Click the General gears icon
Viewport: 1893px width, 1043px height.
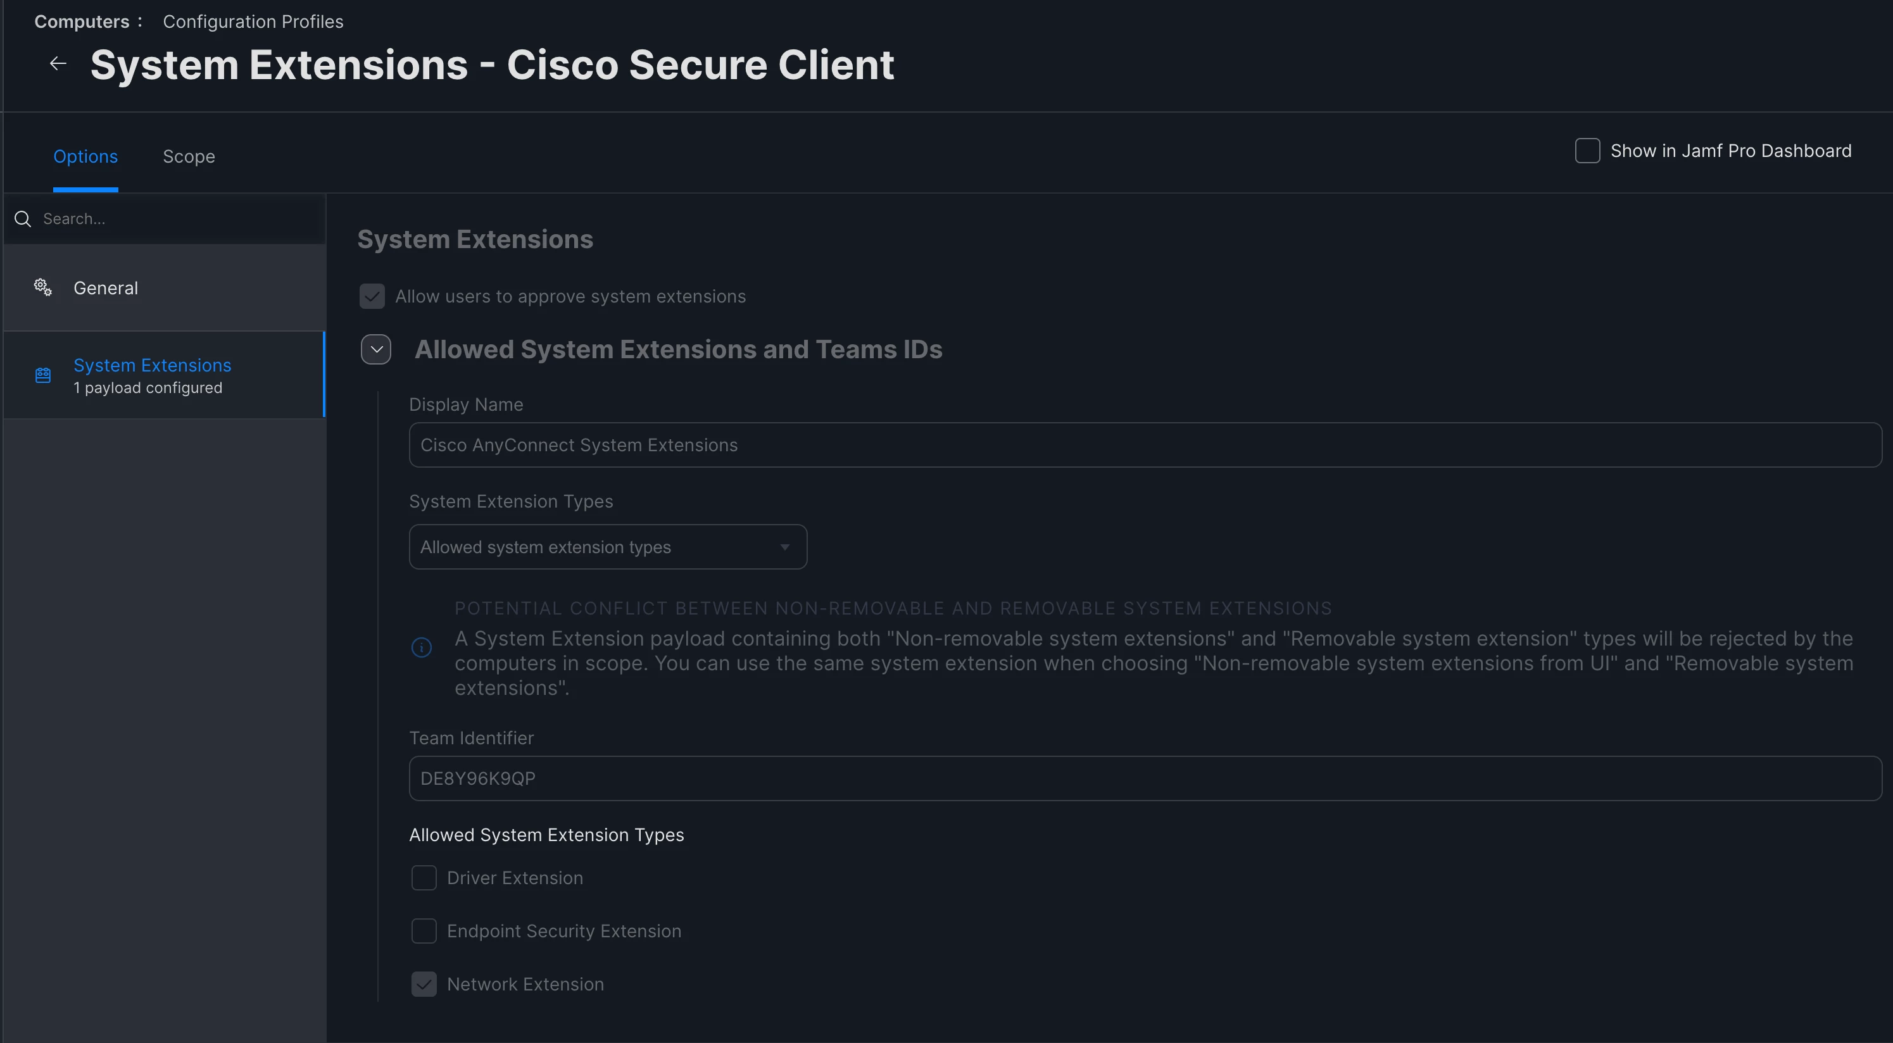(x=43, y=287)
